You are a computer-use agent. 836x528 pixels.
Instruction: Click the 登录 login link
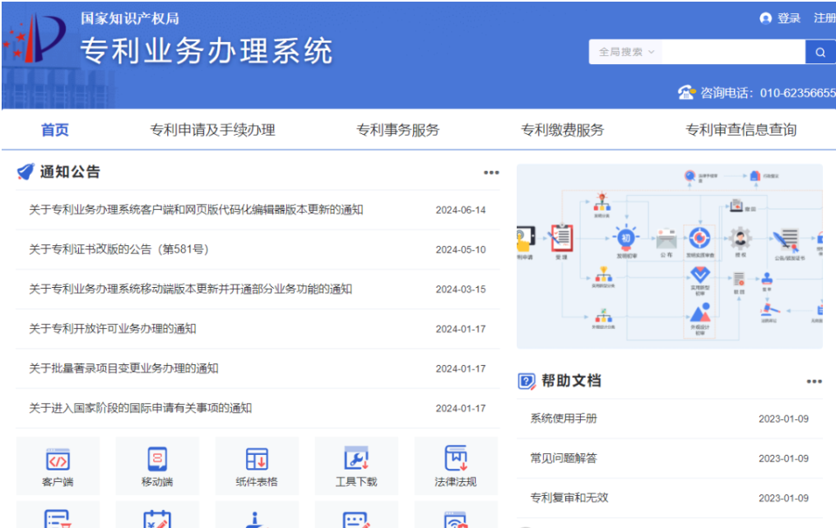pos(789,18)
